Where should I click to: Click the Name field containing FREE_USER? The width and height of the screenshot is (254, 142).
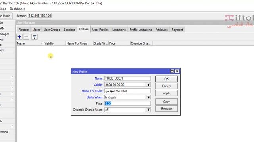(127, 78)
